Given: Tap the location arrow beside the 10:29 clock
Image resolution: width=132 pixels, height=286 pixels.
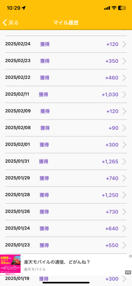Looking at the screenshot, I should 24,8.
